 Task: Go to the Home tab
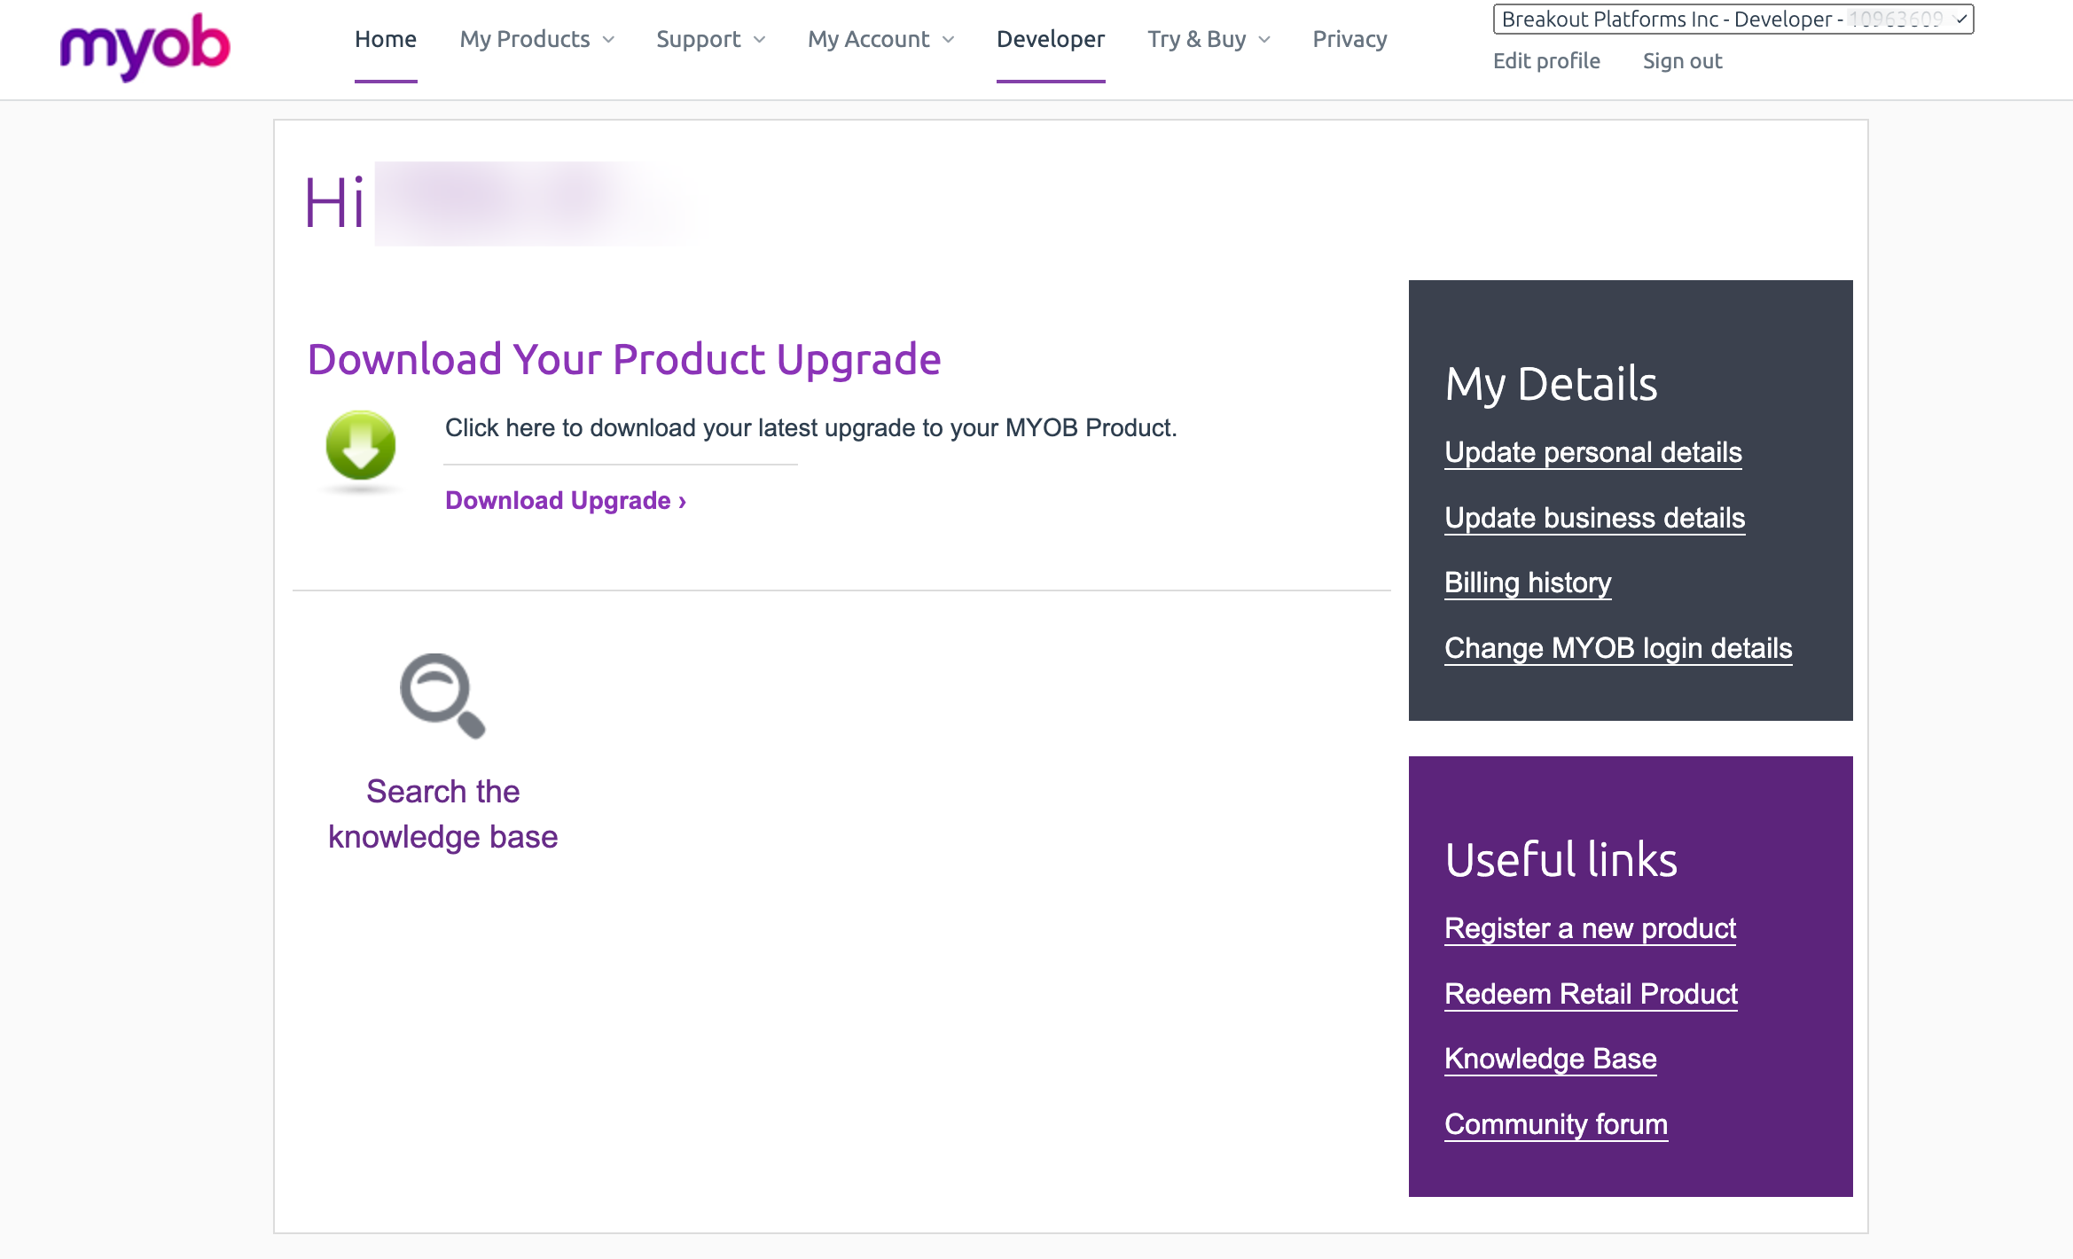[x=386, y=39]
